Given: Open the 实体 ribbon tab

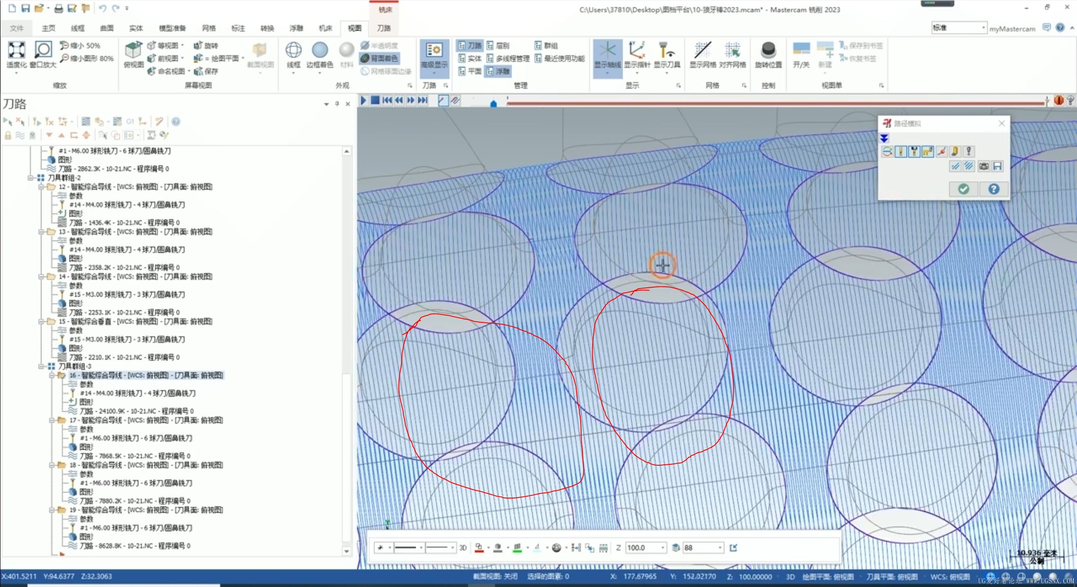Looking at the screenshot, I should click(x=136, y=28).
